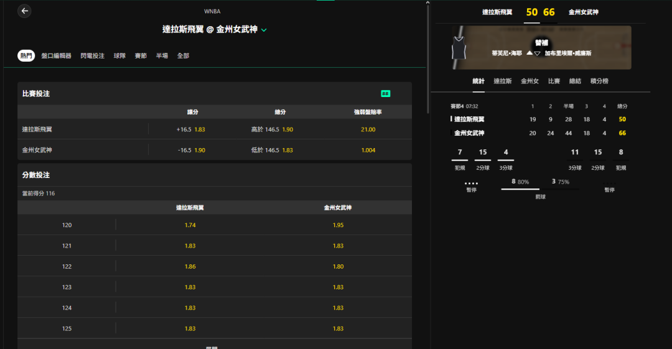Click the header score 50

(x=532, y=12)
